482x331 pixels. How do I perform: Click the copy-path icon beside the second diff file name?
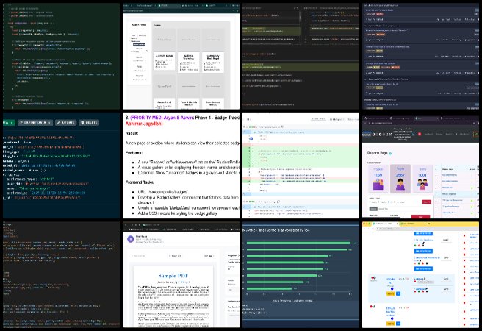coord(278,202)
